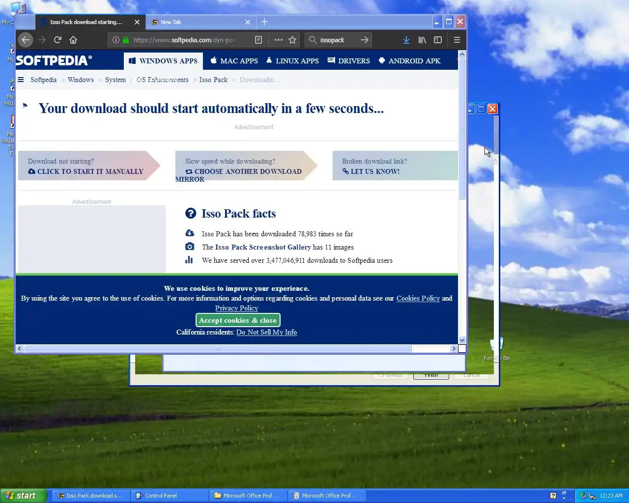Go to Isso Pack breadcrumb link
629x503 pixels.
[x=213, y=80]
